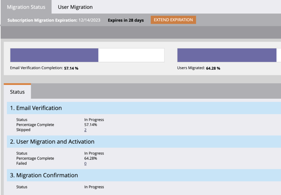
Task: Click the 12/14/2023 expiration date
Action: point(90,20)
